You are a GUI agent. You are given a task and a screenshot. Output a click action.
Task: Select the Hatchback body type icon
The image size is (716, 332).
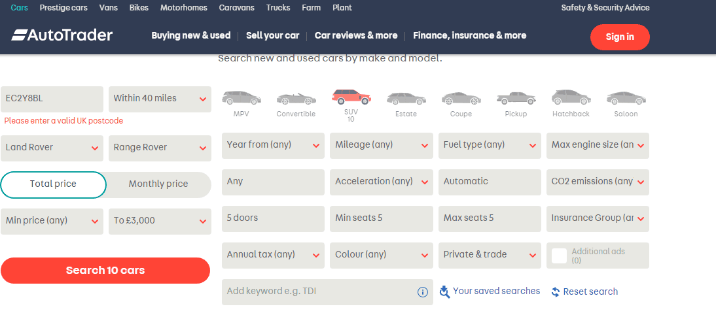(571, 97)
